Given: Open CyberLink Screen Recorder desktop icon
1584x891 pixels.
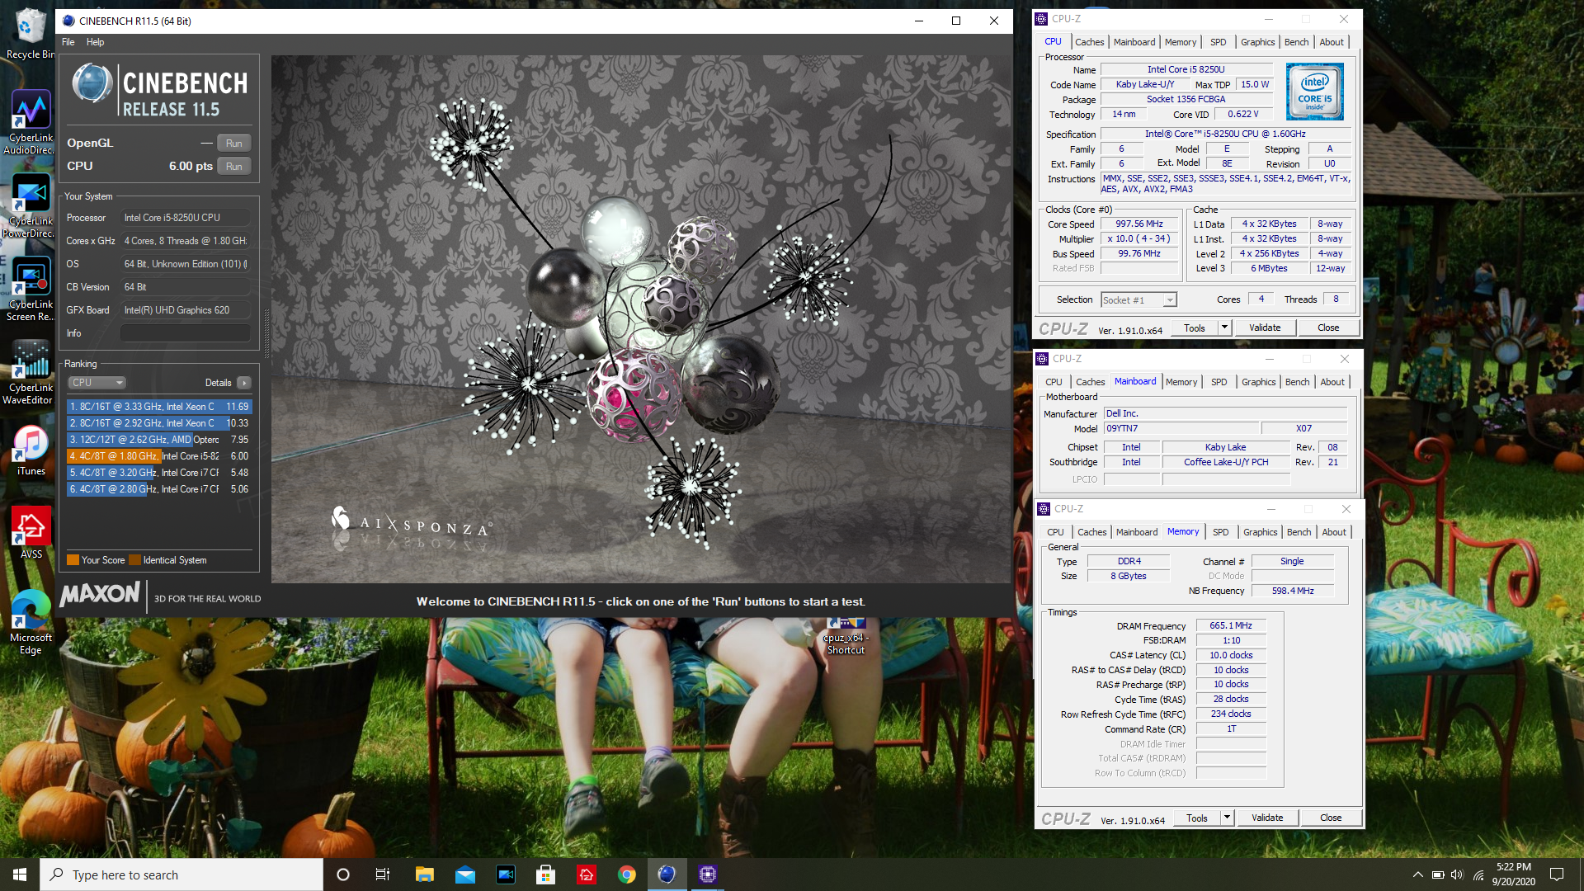Looking at the screenshot, I should click(x=30, y=289).
